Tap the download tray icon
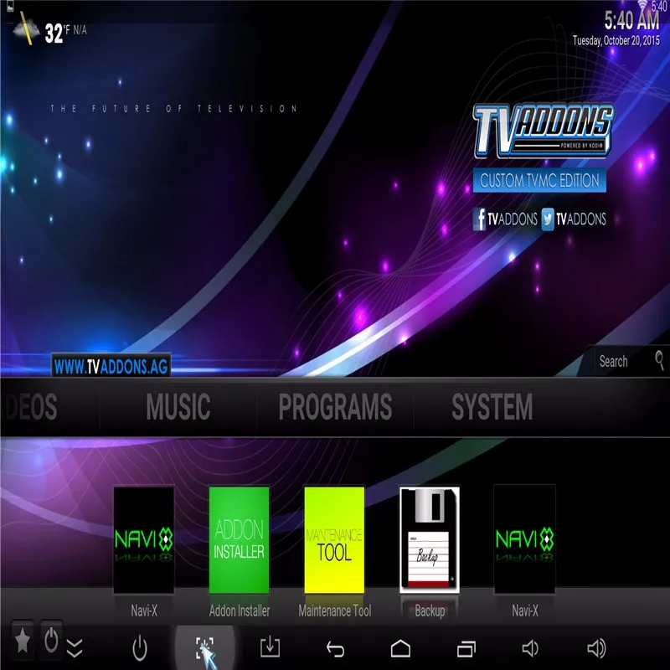670x670 pixels. pyautogui.click(x=270, y=647)
